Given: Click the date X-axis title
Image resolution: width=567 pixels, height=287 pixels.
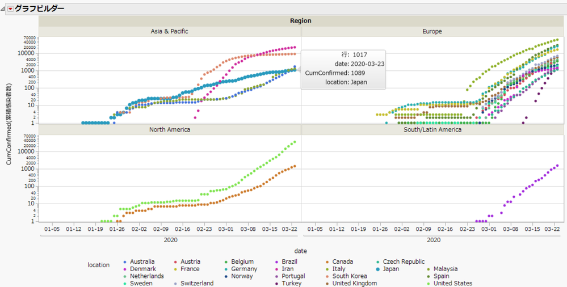Looking at the screenshot, I should click(x=300, y=251).
